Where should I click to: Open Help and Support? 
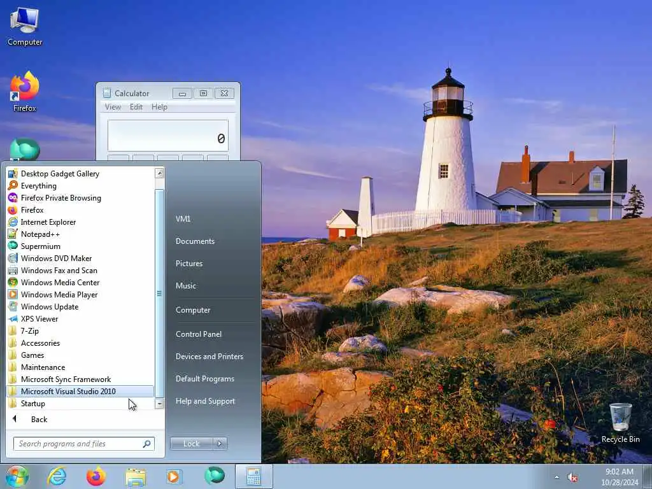[206, 401]
